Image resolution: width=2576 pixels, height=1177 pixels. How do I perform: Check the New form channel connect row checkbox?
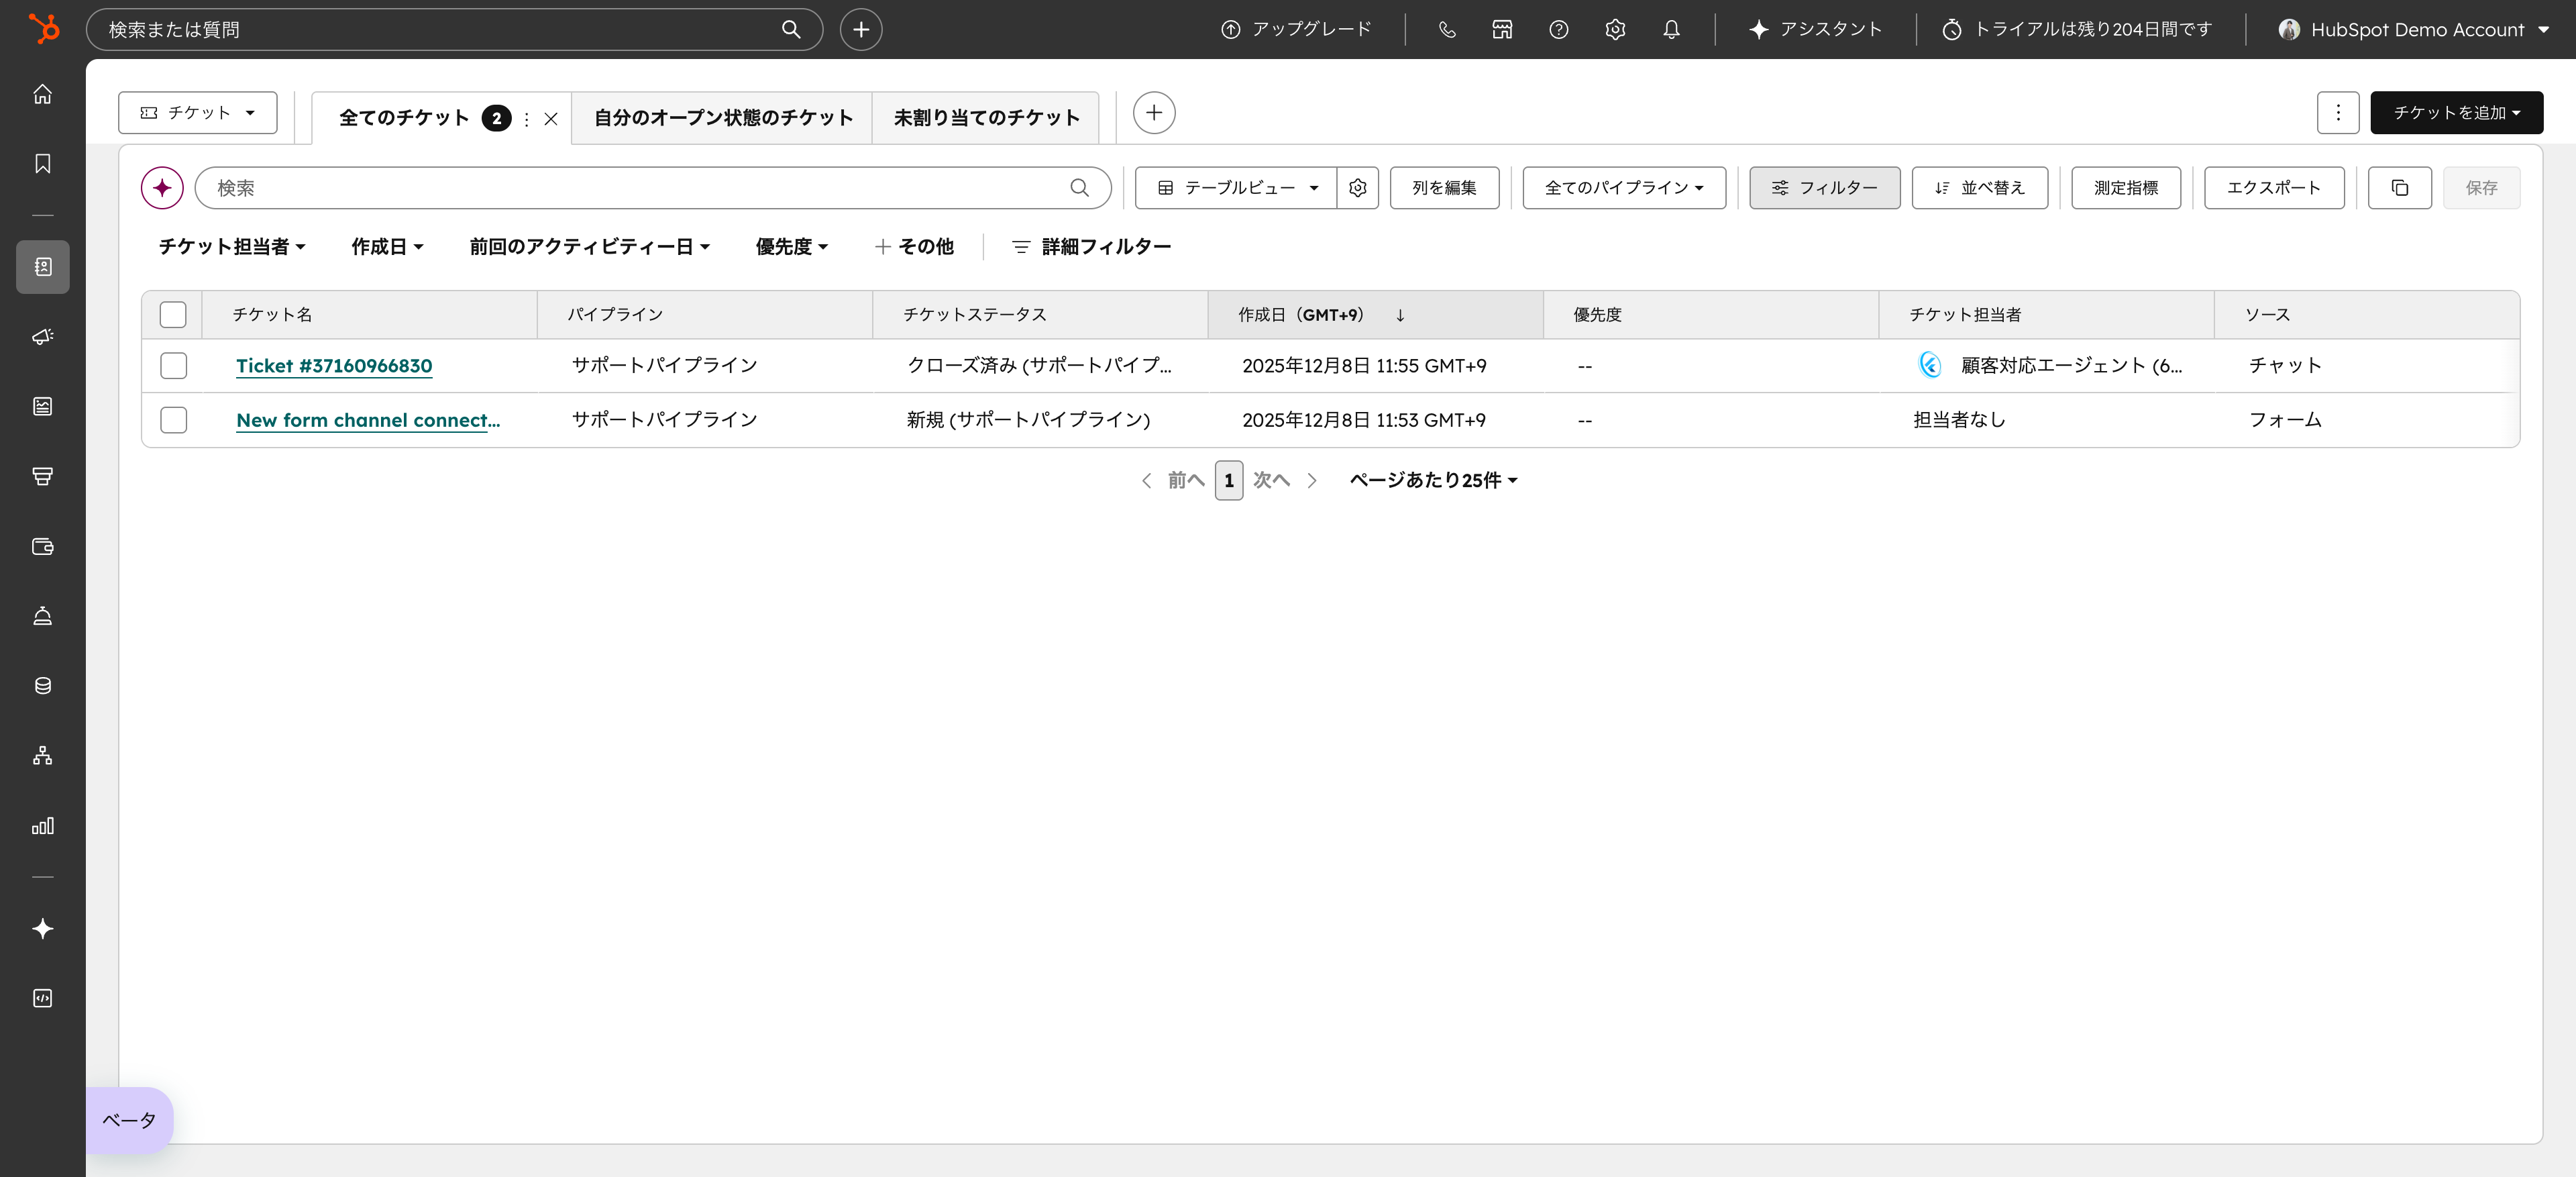(x=173, y=420)
